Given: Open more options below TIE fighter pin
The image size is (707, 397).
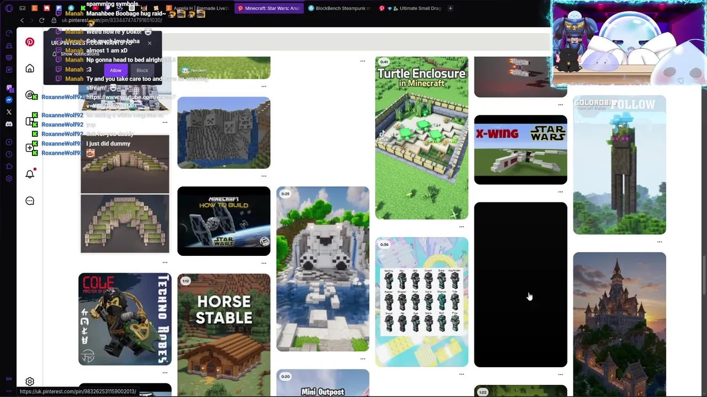Looking at the screenshot, I should pyautogui.click(x=264, y=263).
